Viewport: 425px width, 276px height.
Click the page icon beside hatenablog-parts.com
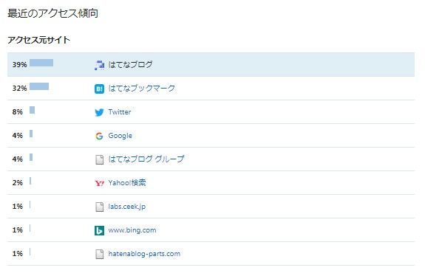(x=100, y=254)
